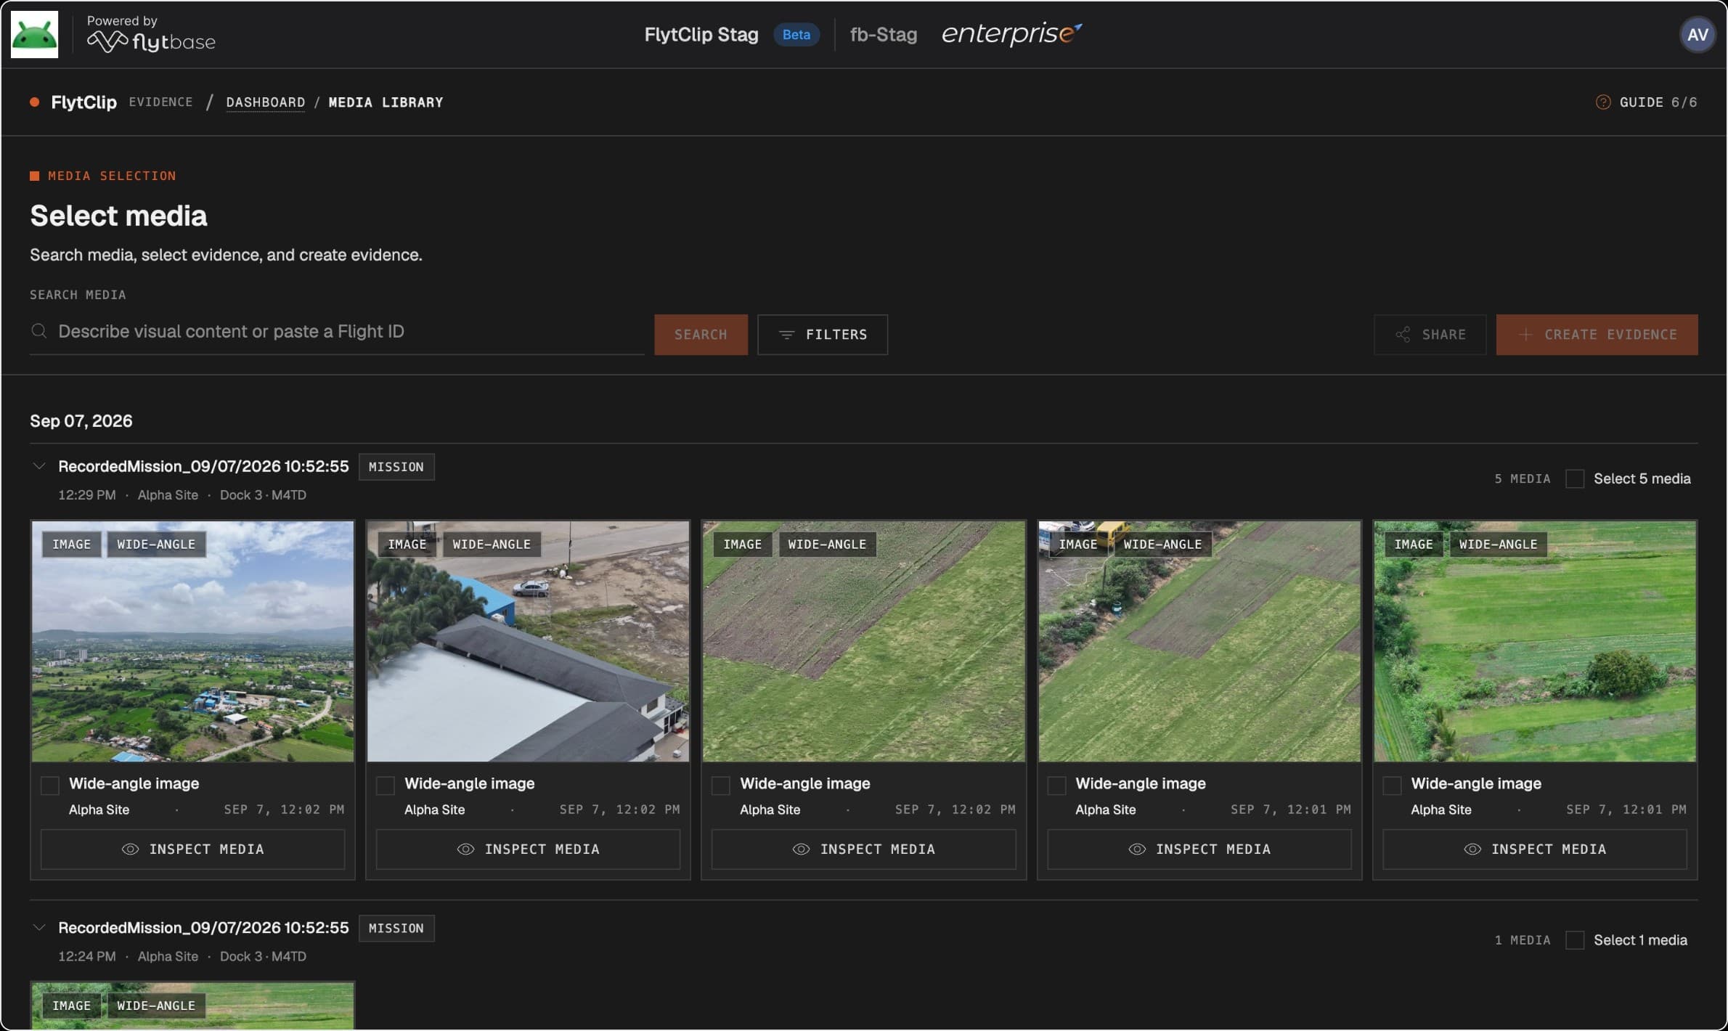The image size is (1728, 1031).
Task: Click Media Library breadcrumb
Action: [386, 102]
